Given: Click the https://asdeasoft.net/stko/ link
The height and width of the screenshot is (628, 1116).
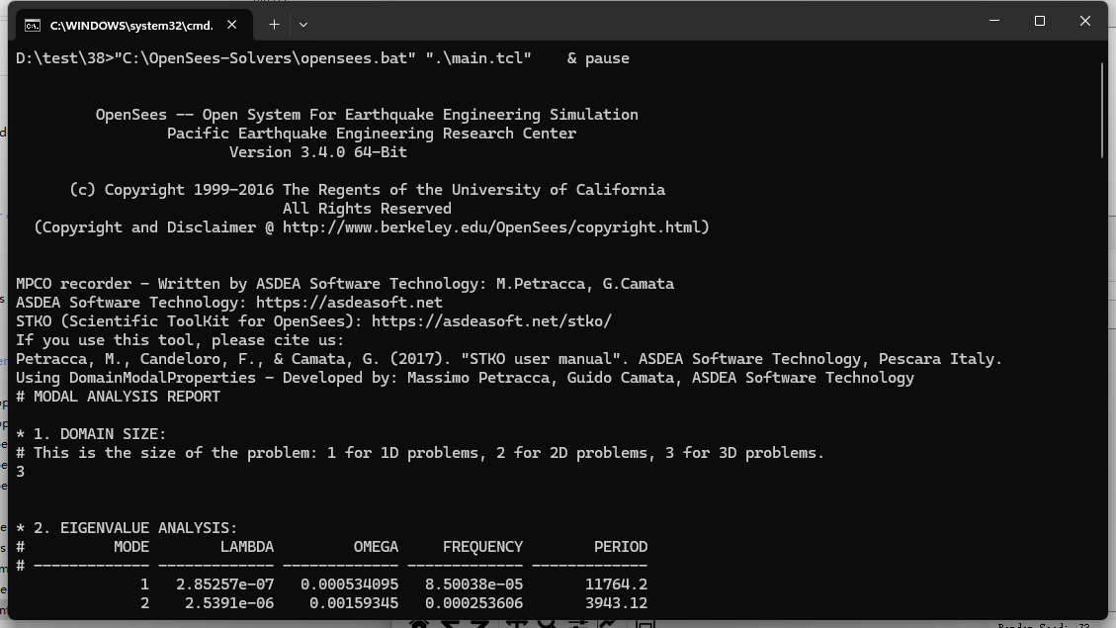Looking at the screenshot, I should (x=491, y=321).
